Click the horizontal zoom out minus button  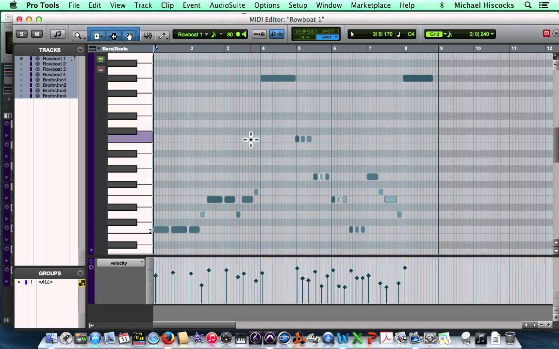542,325
